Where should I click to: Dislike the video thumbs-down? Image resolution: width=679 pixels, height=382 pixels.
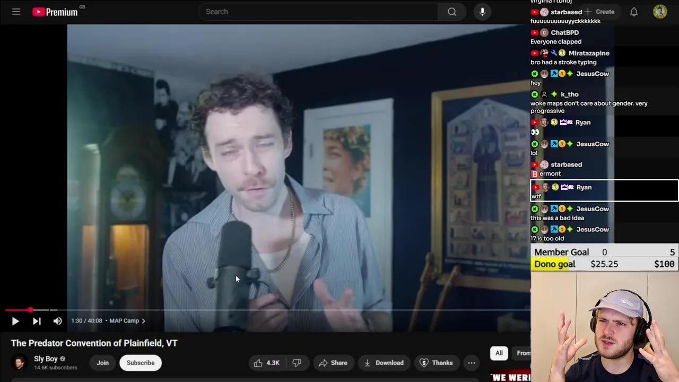297,363
